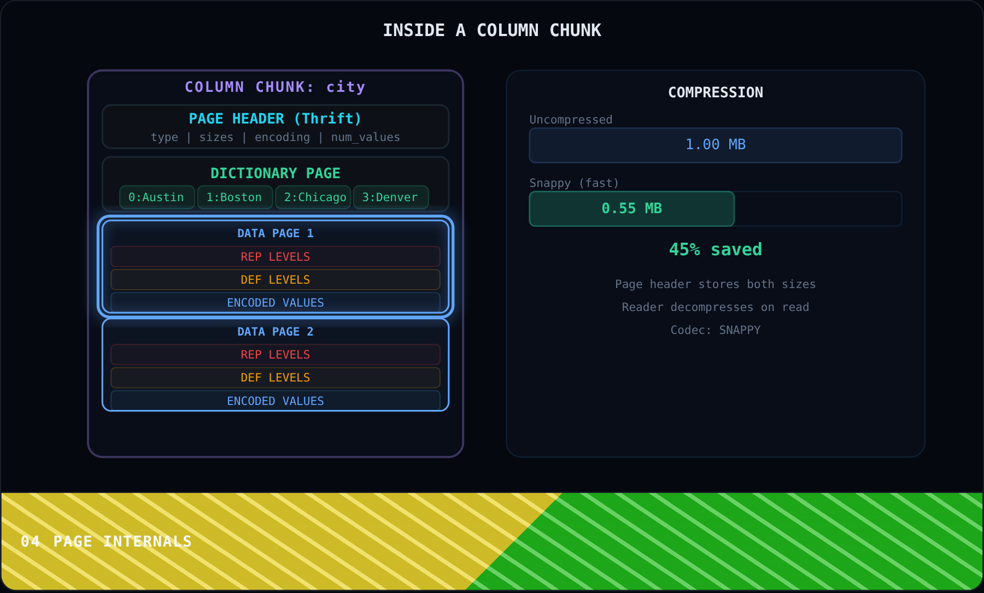Click the COLUMN CHUNK: city title
This screenshot has width=984, height=593.
coord(276,87)
